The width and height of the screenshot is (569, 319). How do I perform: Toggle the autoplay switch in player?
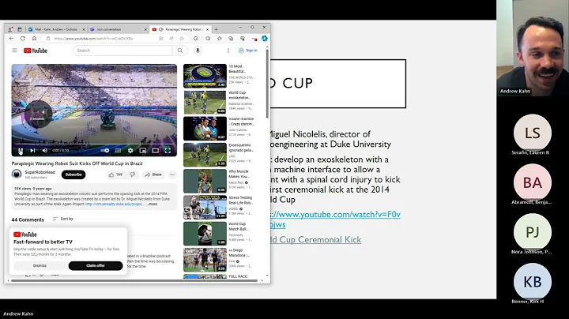coord(105,151)
